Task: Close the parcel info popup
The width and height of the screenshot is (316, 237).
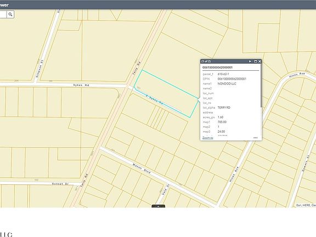Action: pyautogui.click(x=259, y=61)
